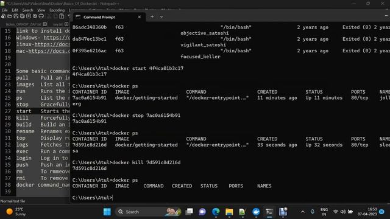Click the taskbar Search box
Screen dimensions: 390x219
click(148, 212)
